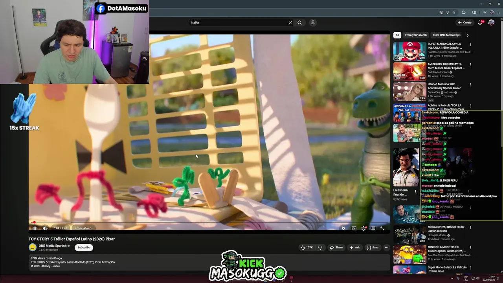Open options menu for Hannah Montana video

pos(471,85)
